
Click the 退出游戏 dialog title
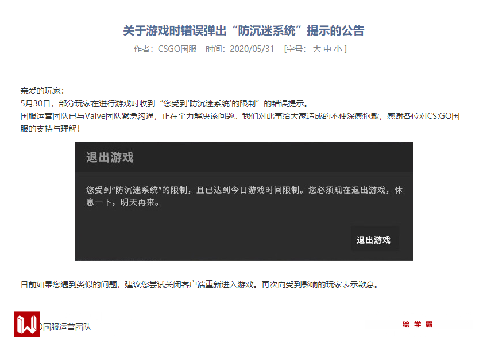point(110,157)
